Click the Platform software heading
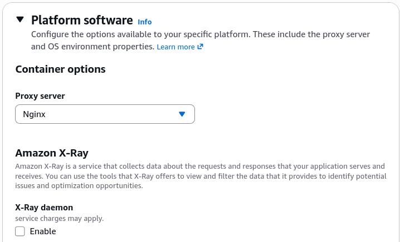The width and height of the screenshot is (400, 242). pyautogui.click(x=82, y=20)
